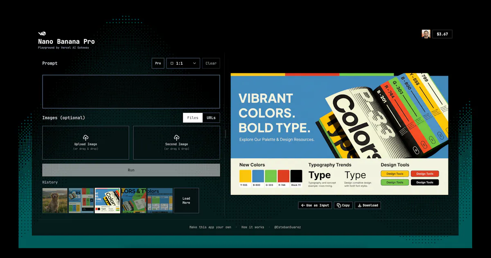Click the green Design Tools pill
This screenshot has height=258, width=491.
pyautogui.click(x=395, y=182)
